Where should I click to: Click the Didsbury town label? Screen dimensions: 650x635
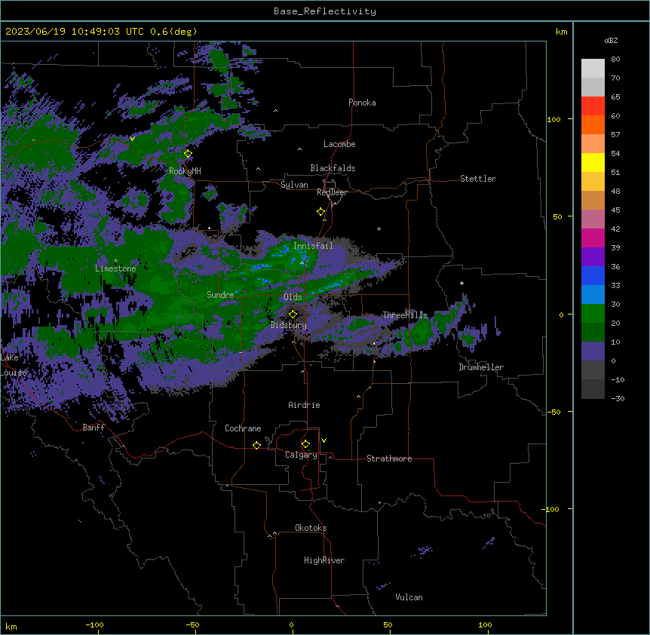[289, 325]
